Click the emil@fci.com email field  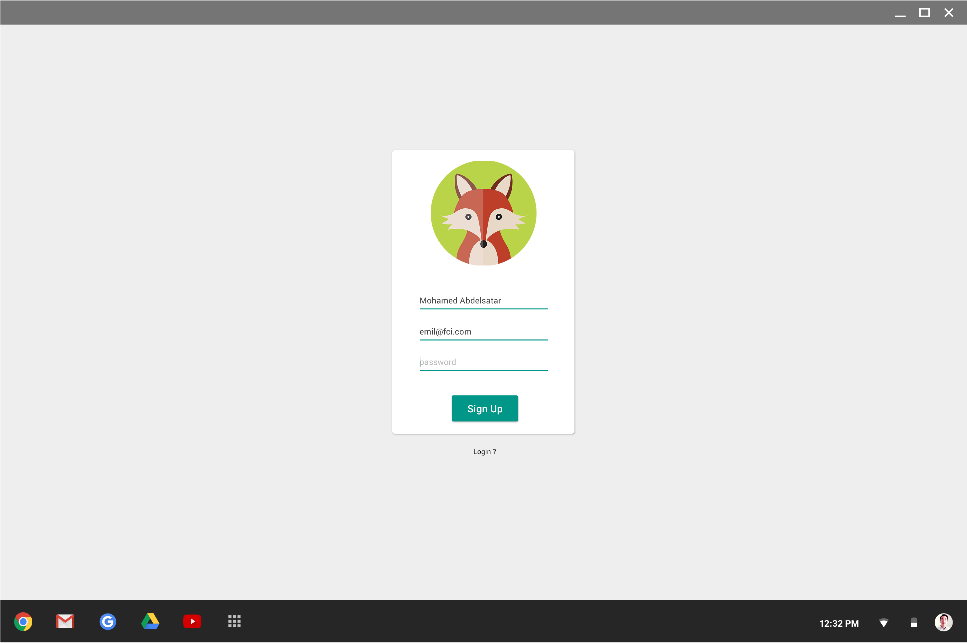coord(483,332)
